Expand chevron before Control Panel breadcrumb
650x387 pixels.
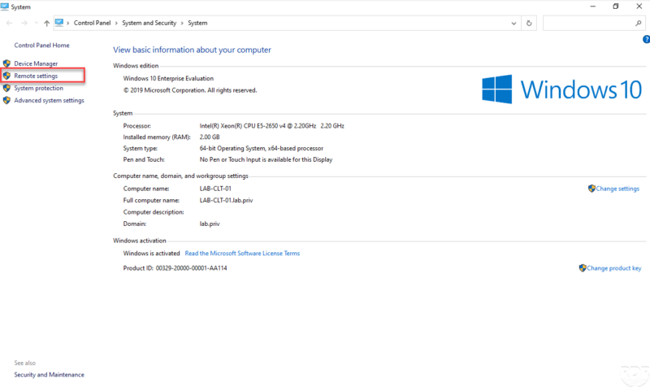point(68,24)
